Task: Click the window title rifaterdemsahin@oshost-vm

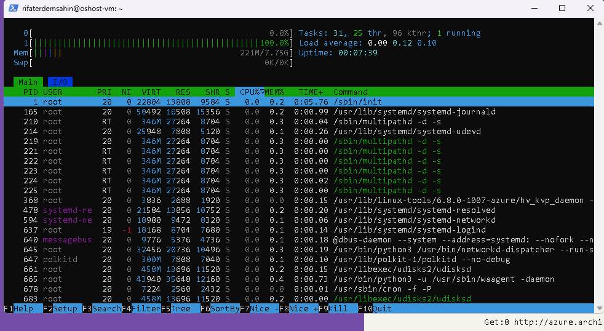Action: point(73,9)
